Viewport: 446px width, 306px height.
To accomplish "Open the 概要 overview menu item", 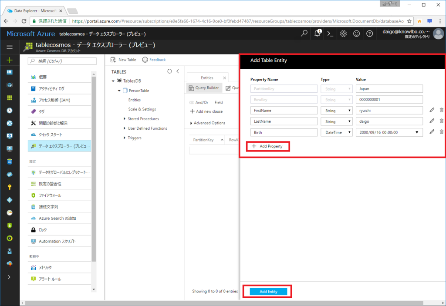I will point(59,77).
